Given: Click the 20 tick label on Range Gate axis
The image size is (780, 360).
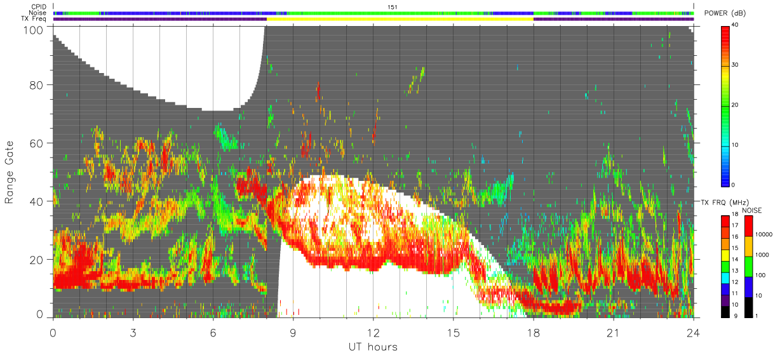Looking at the screenshot, I should 37,260.
